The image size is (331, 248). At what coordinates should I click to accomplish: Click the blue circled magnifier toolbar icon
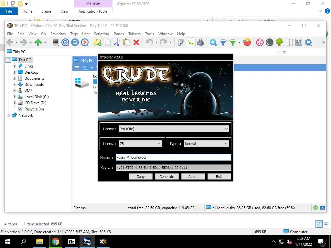75,42
